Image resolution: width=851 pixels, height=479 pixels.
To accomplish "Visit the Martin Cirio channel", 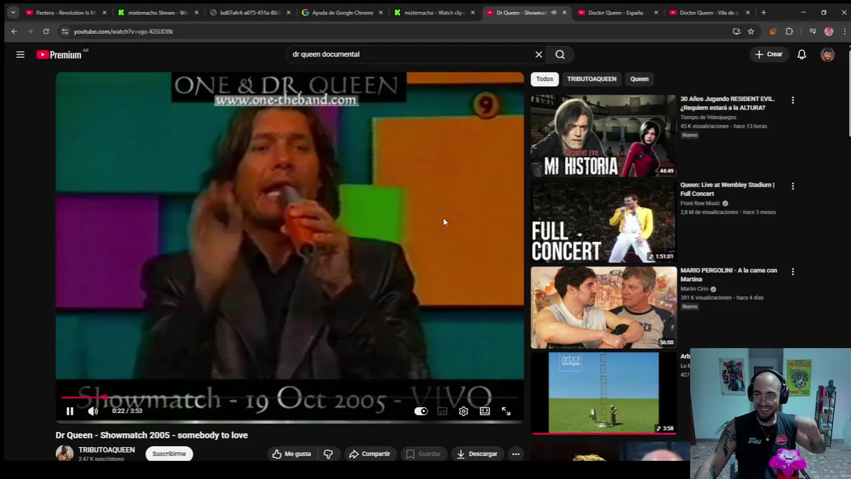I will 694,289.
